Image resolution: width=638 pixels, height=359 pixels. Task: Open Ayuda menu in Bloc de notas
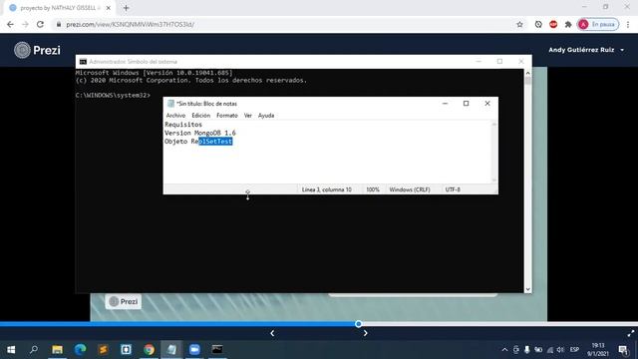(x=266, y=116)
